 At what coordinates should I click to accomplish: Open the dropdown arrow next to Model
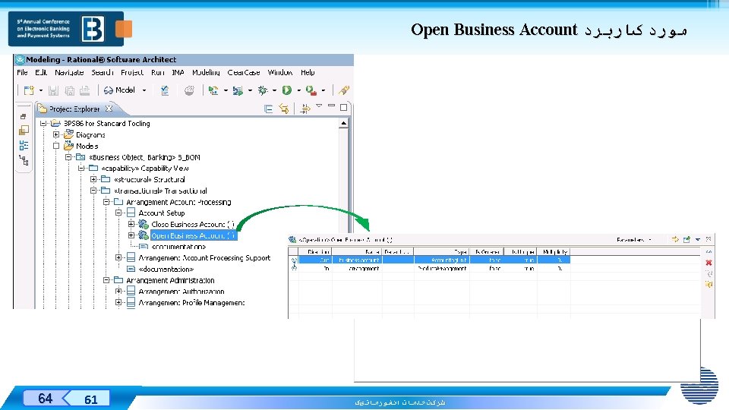144,90
